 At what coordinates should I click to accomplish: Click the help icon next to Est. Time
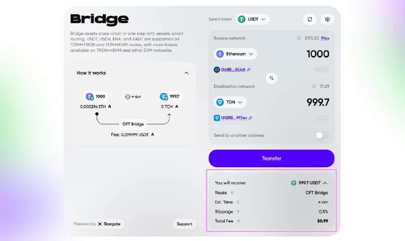238,202
